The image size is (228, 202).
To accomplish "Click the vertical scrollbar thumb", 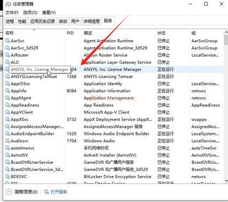I will [x=226, y=40].
